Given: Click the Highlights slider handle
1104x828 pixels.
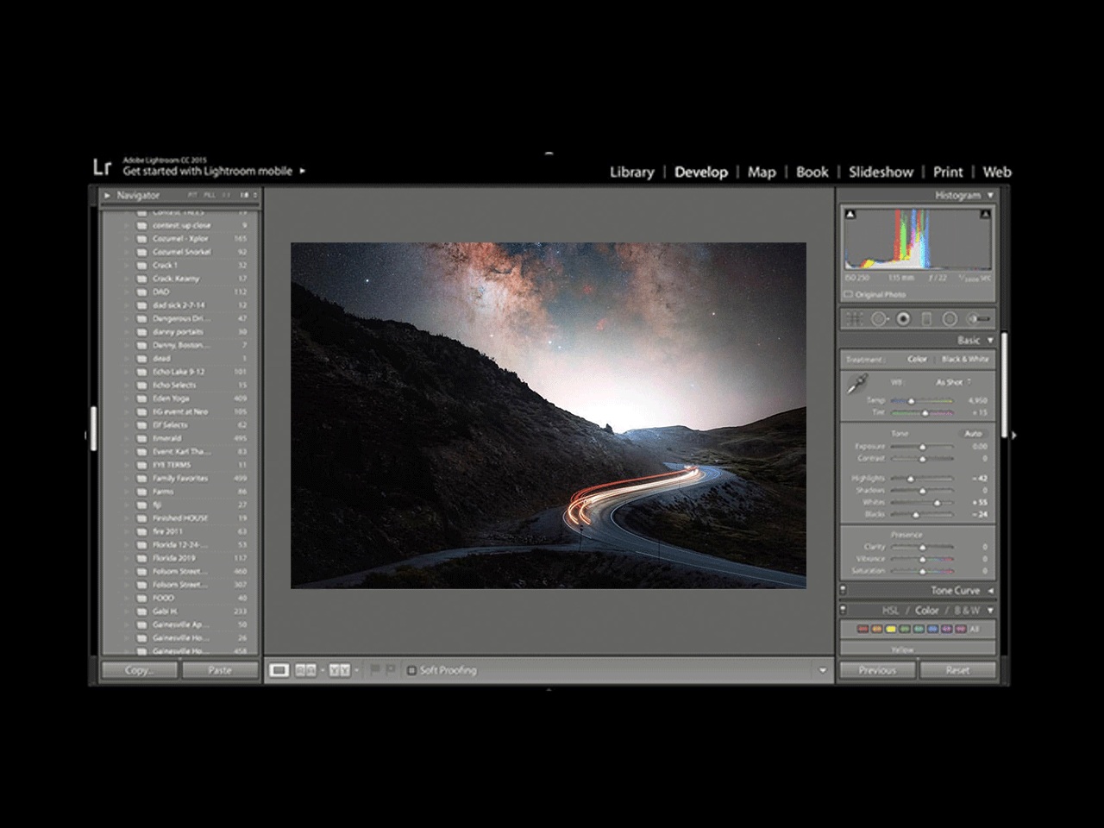Looking at the screenshot, I should pyautogui.click(x=909, y=478).
